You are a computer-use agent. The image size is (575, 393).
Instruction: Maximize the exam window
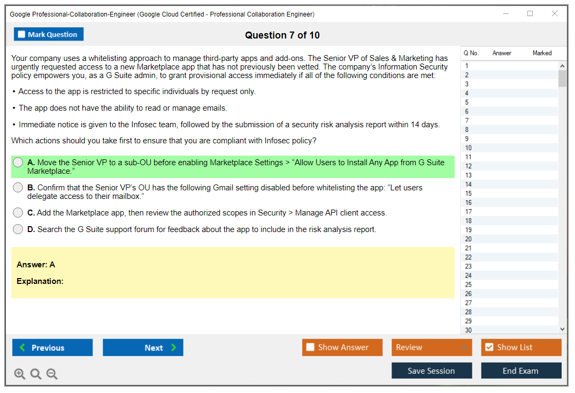(530, 14)
